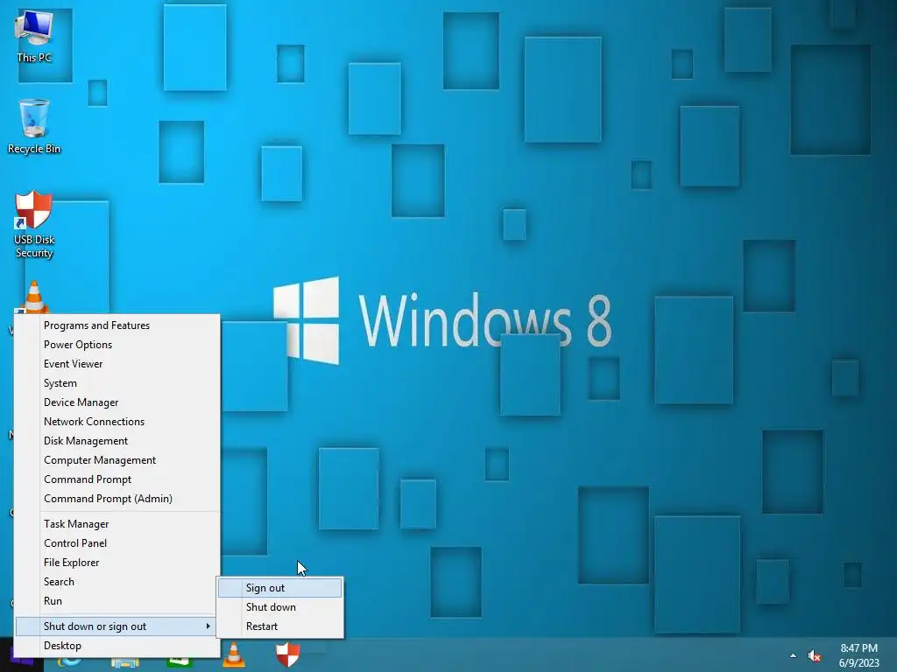Open Network Connections
This screenshot has width=897, height=672.
pos(117,422)
